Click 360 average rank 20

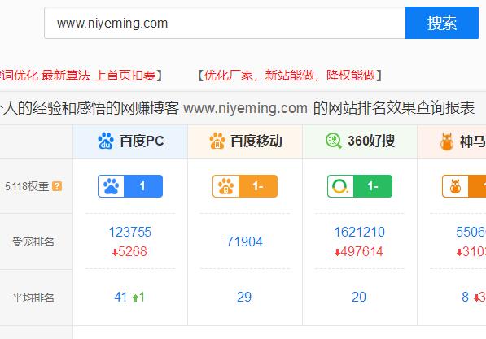point(359,298)
